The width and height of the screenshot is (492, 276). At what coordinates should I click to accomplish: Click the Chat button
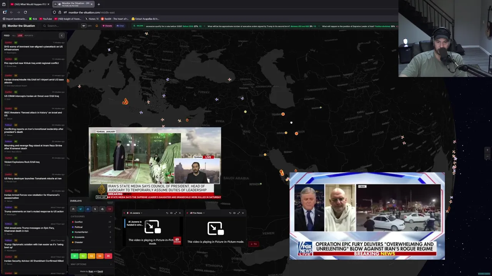[120, 26]
